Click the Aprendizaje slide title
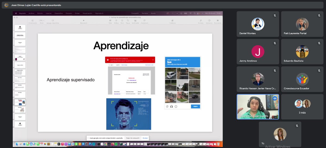 [x=121, y=46]
